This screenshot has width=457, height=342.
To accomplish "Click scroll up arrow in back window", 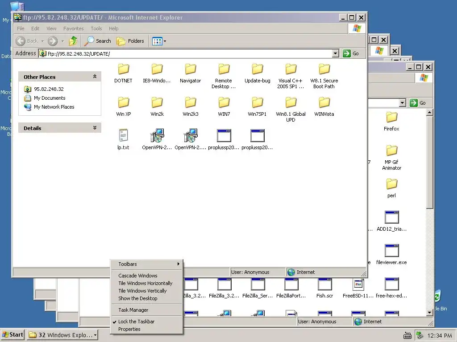I will pos(430,112).
